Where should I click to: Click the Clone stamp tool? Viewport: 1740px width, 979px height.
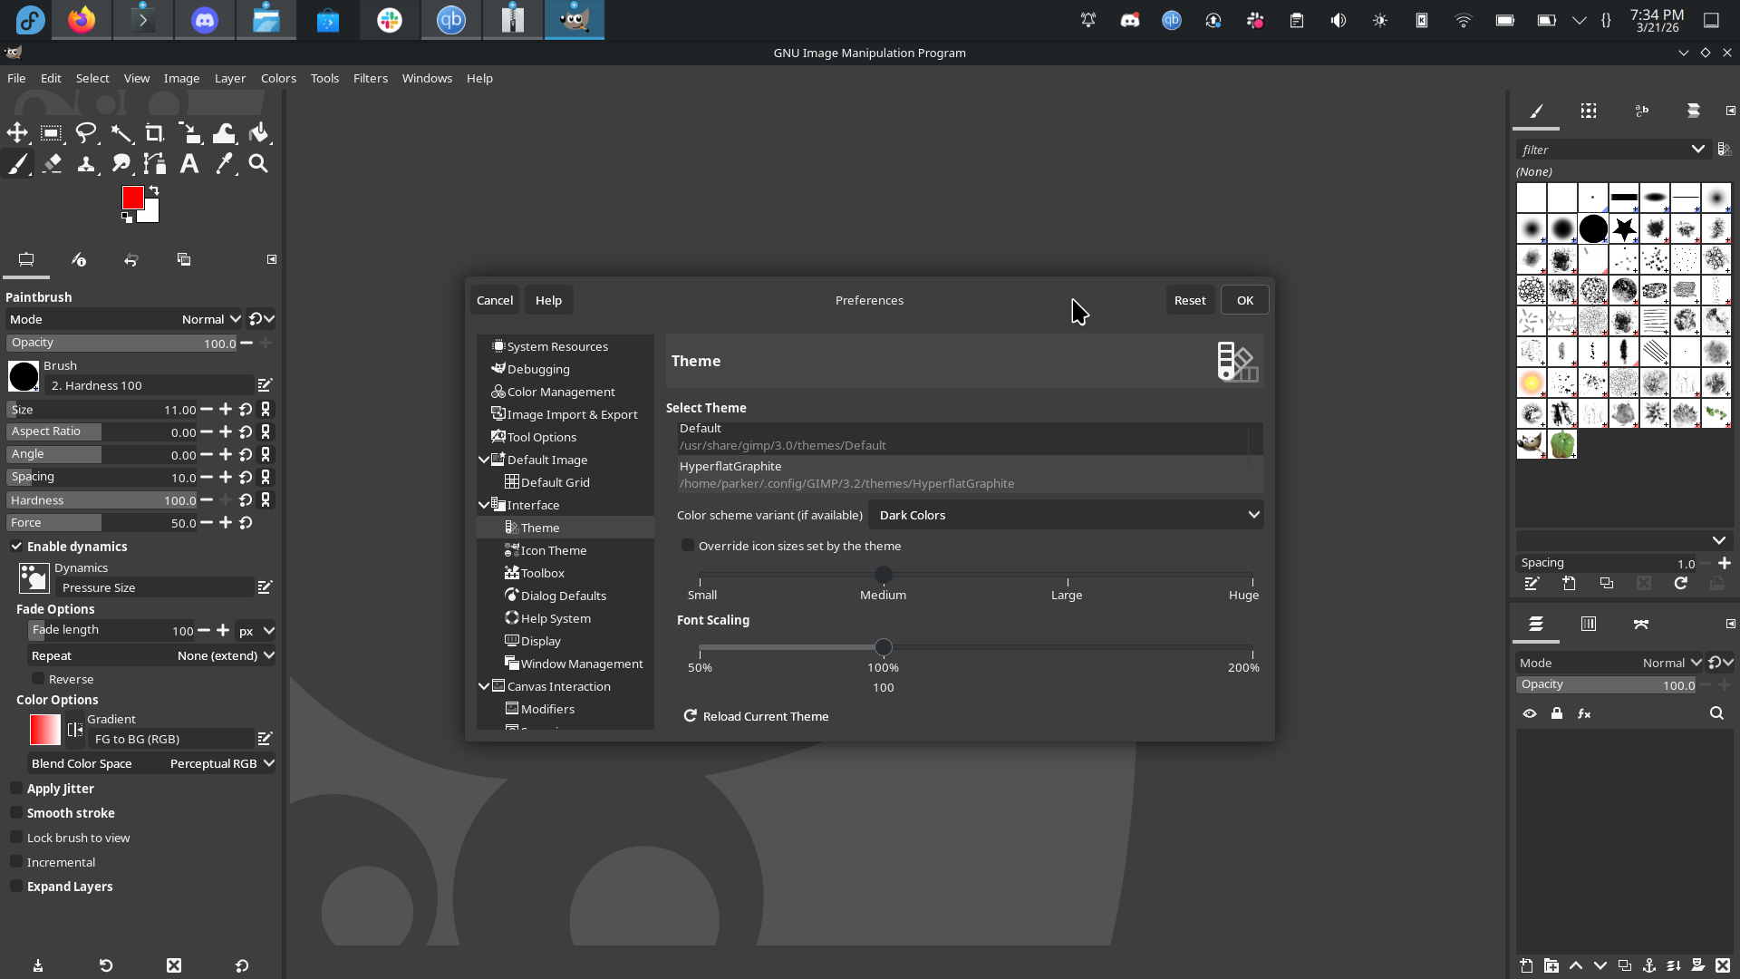(86, 164)
